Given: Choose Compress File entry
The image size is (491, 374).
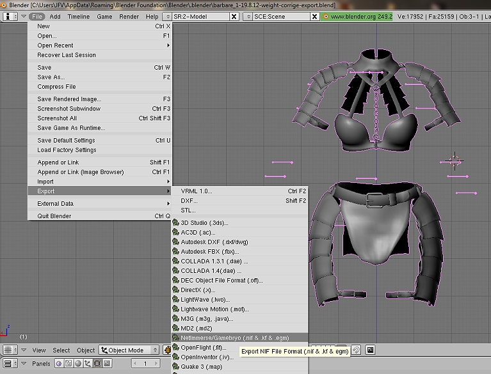Looking at the screenshot, I should (100, 86).
